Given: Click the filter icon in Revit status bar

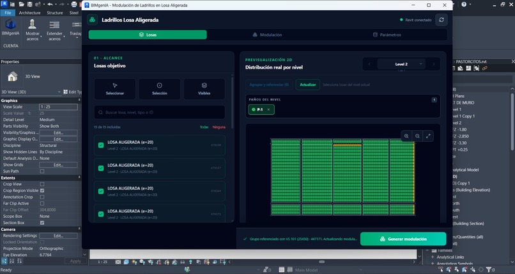Looking at the screenshot, I should tap(489, 270).
